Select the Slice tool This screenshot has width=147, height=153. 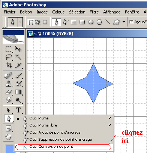click(x=18, y=65)
